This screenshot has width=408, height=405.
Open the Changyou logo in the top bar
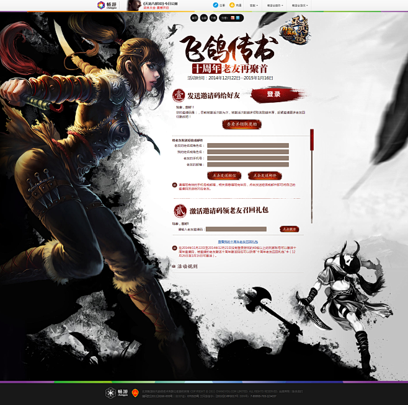(x=107, y=5)
